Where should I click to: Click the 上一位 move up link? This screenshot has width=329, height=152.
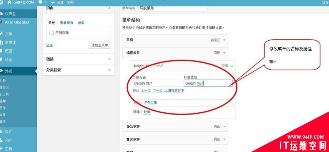tap(146, 91)
